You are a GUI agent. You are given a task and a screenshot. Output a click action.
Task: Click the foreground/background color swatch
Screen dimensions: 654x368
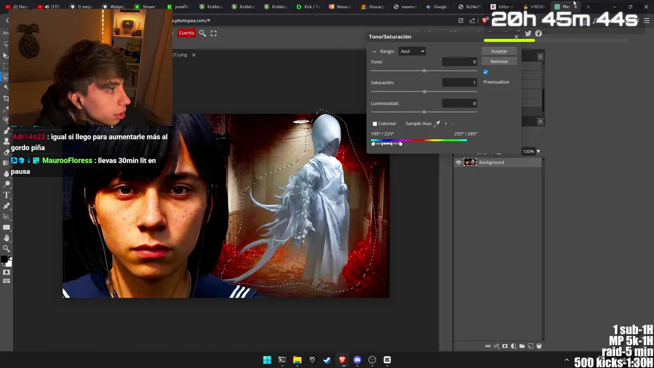tap(6, 261)
